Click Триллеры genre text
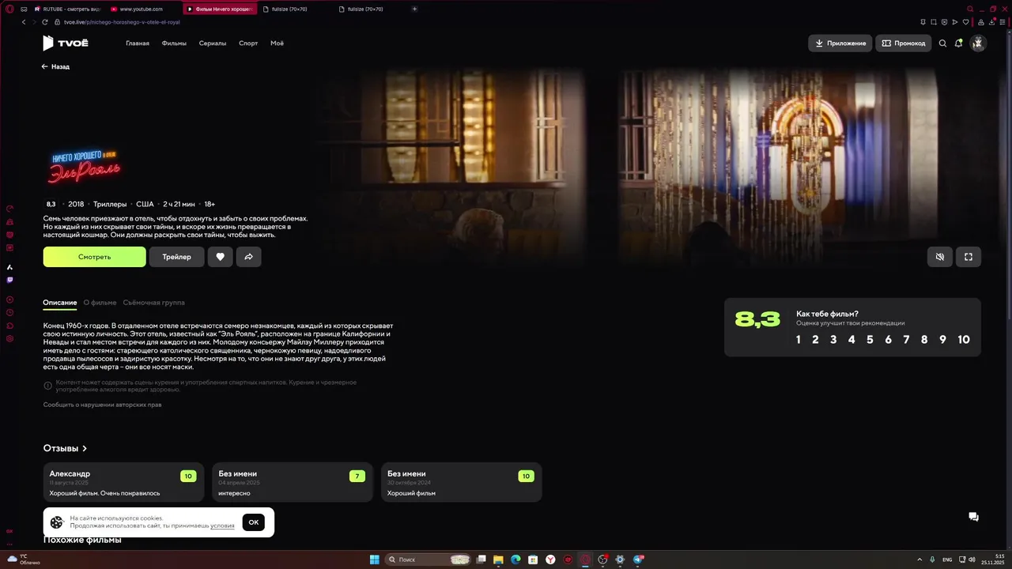 (110, 204)
